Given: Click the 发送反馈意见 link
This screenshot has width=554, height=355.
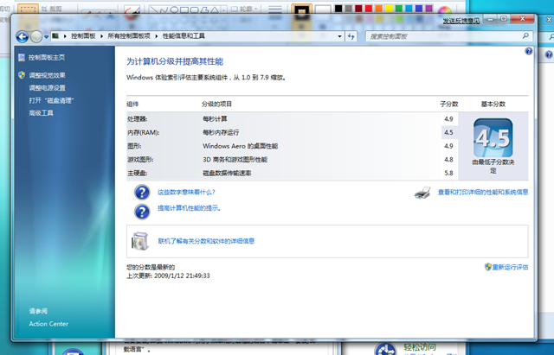Looking at the screenshot, I should [x=461, y=21].
